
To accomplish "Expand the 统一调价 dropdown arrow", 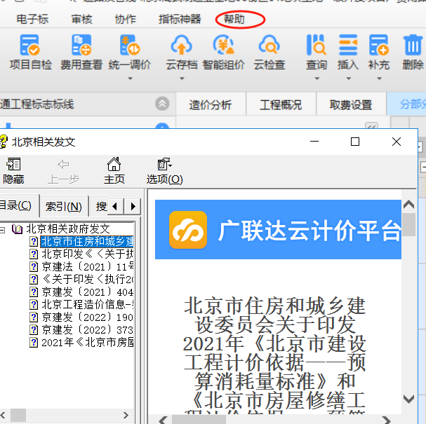I will (130, 78).
